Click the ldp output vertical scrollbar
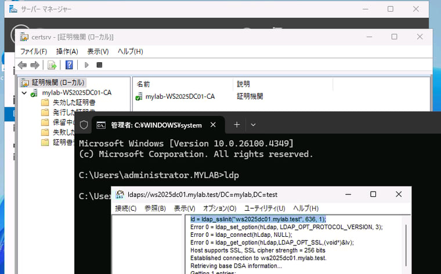This screenshot has width=441, height=274. [406, 245]
